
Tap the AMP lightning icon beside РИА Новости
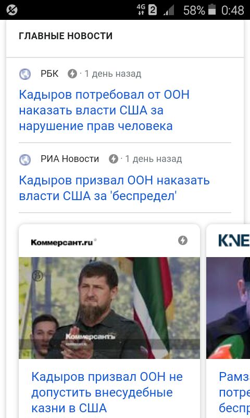tap(114, 159)
